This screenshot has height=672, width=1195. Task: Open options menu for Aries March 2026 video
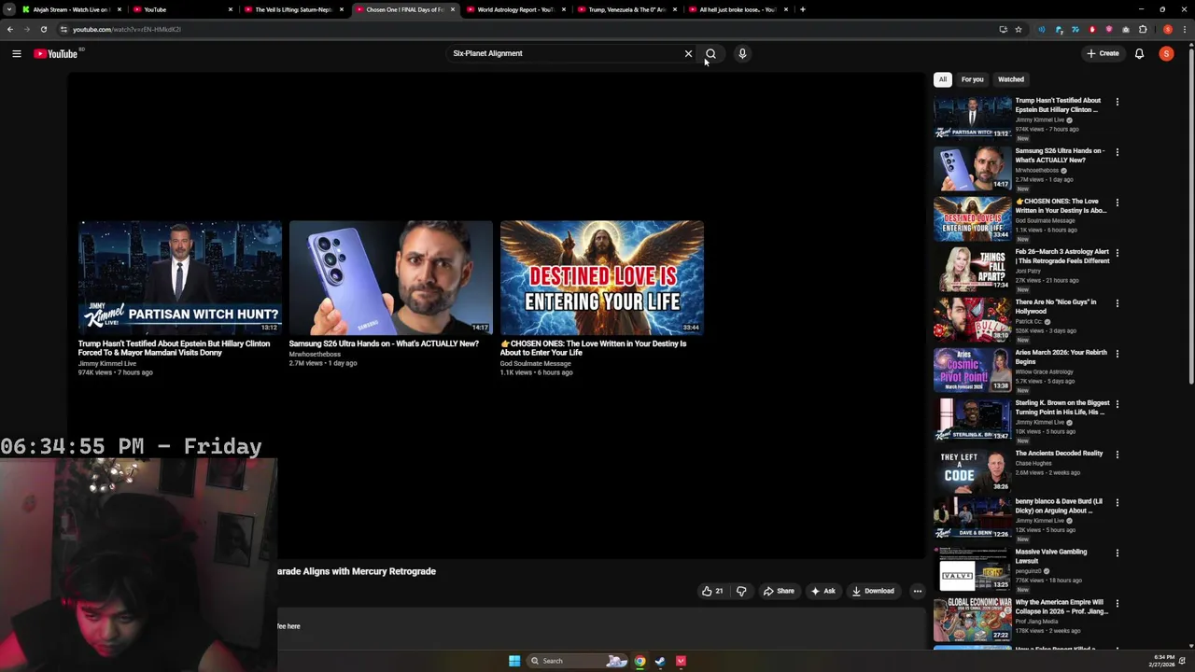point(1117,354)
